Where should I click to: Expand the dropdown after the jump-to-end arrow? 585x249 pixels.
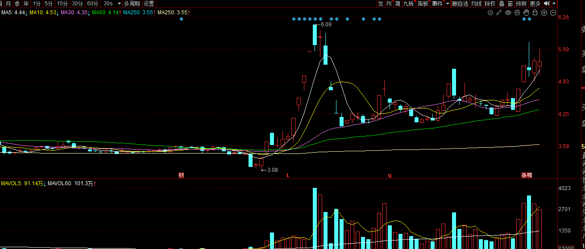coord(554,4)
